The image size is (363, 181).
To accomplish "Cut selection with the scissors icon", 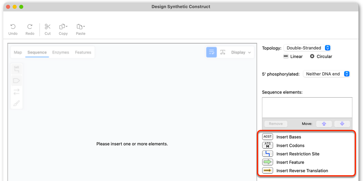I will point(47,26).
